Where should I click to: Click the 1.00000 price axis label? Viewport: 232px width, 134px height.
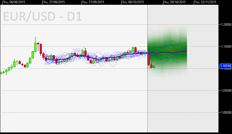pos(226,112)
